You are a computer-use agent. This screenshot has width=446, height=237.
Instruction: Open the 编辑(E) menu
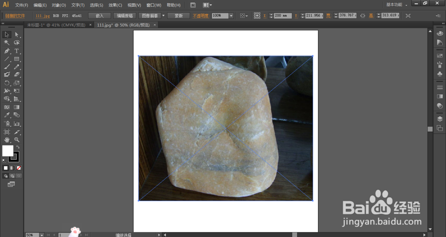coord(40,5)
